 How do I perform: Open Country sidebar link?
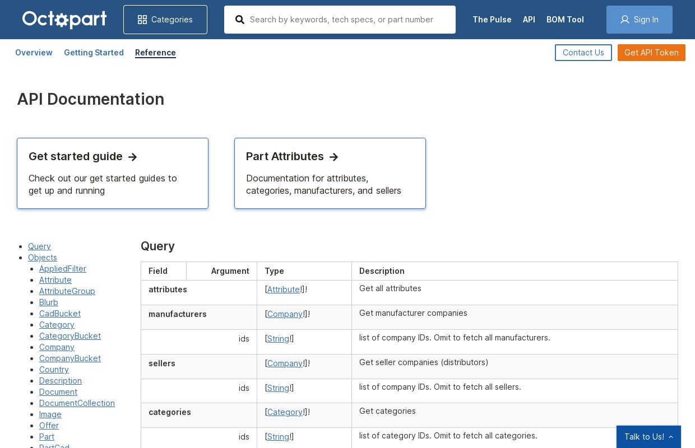[x=54, y=370]
